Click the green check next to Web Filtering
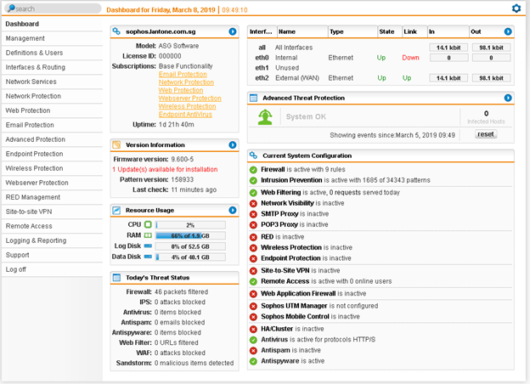The height and width of the screenshot is (384, 530). 253,193
